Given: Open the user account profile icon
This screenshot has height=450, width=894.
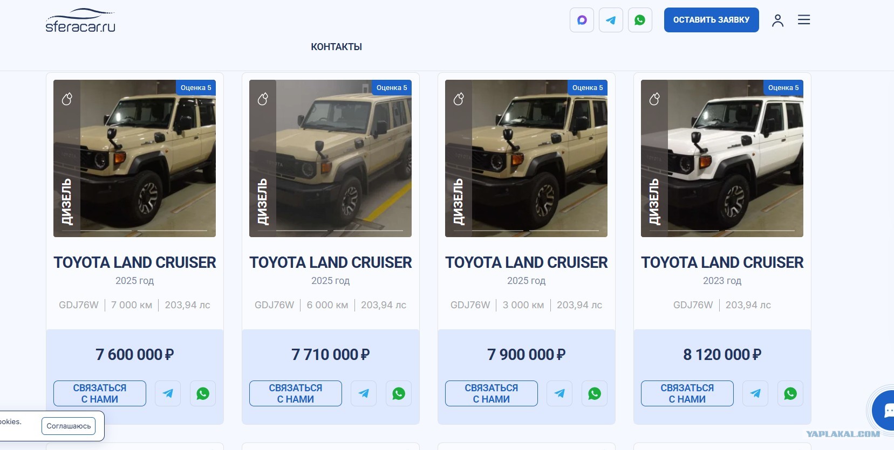Looking at the screenshot, I should pyautogui.click(x=777, y=20).
